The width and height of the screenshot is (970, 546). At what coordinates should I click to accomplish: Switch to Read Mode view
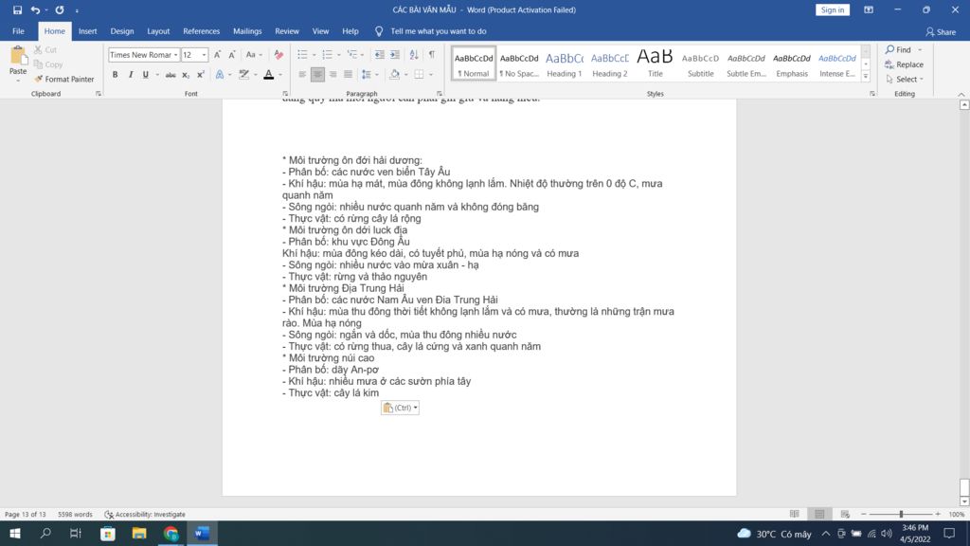[795, 515]
